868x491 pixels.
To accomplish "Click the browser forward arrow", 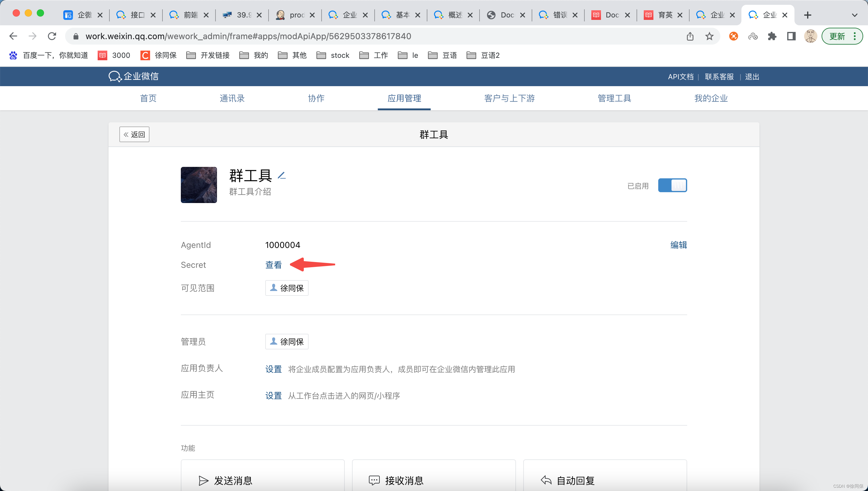I will (x=32, y=36).
